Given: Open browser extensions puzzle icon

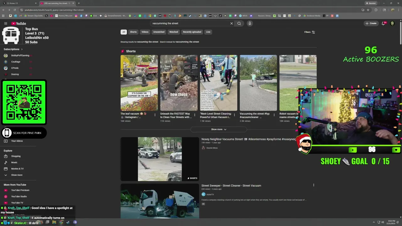Looking at the screenshot, I should click(376, 10).
